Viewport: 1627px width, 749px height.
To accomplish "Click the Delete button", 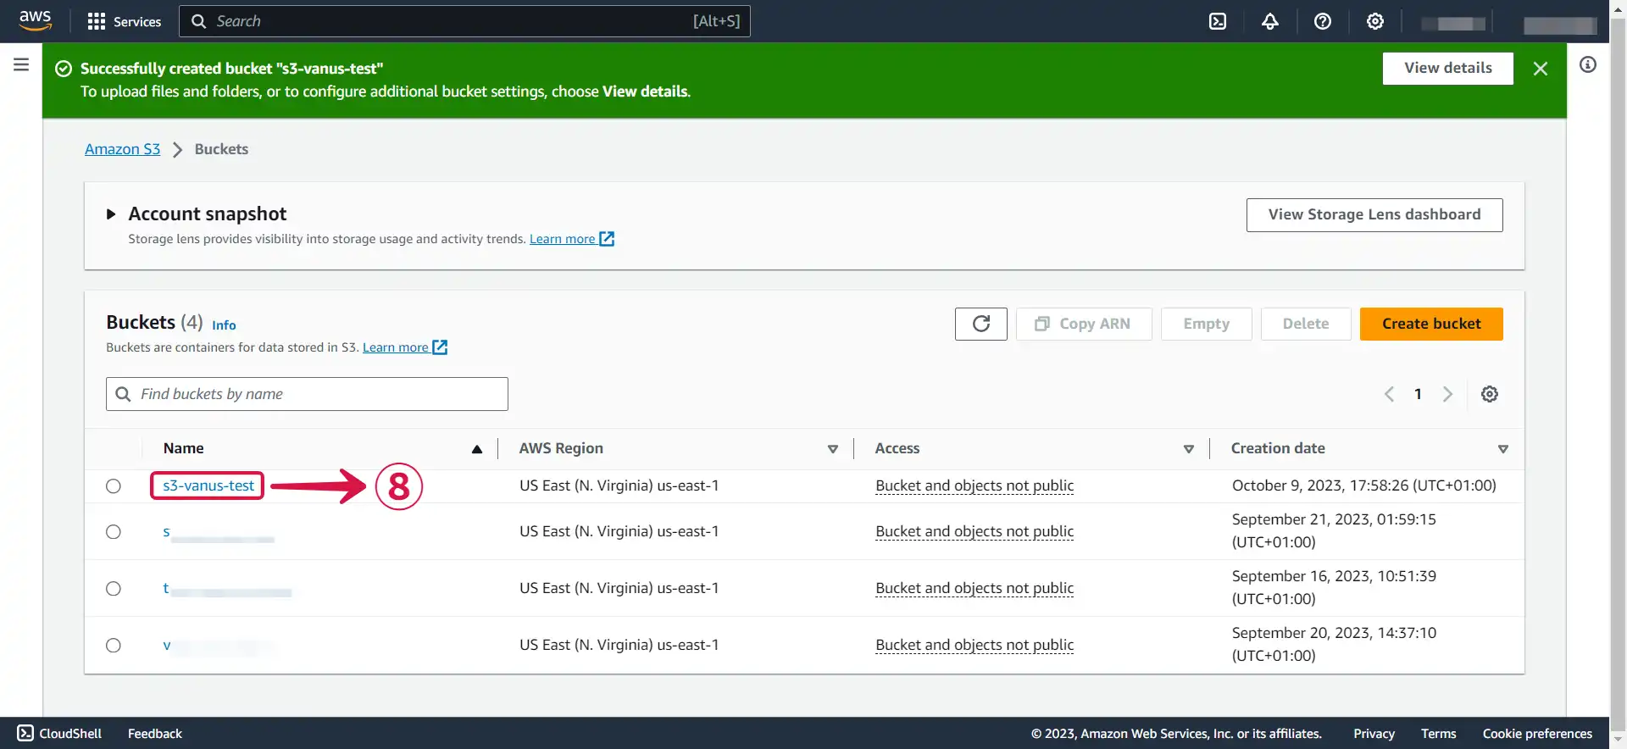I will [1305, 324].
